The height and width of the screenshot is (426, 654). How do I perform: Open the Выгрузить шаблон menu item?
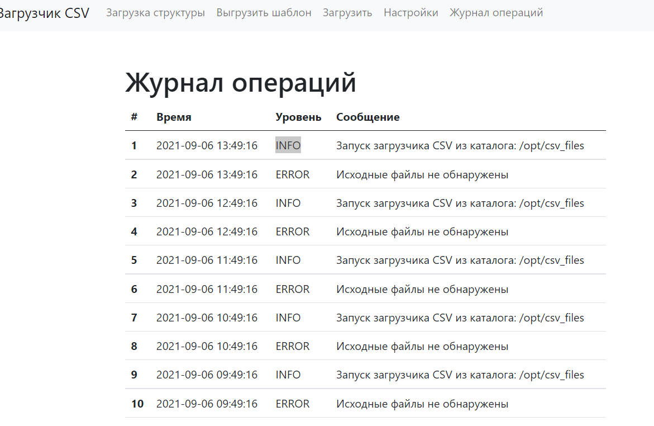[264, 12]
